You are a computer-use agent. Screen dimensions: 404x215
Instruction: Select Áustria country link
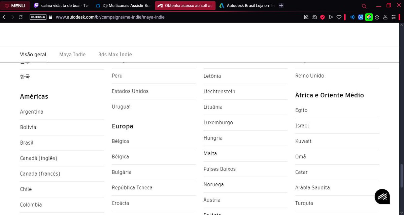coord(212,200)
